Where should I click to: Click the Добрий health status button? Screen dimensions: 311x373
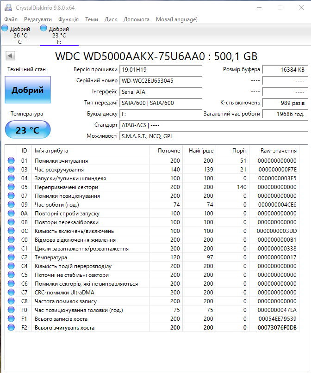click(28, 90)
